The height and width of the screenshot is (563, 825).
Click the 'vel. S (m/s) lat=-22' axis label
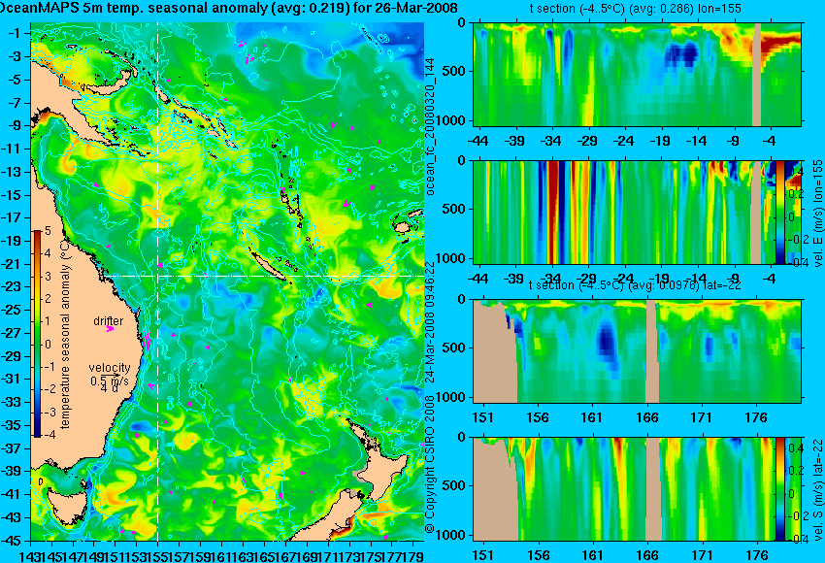818,489
